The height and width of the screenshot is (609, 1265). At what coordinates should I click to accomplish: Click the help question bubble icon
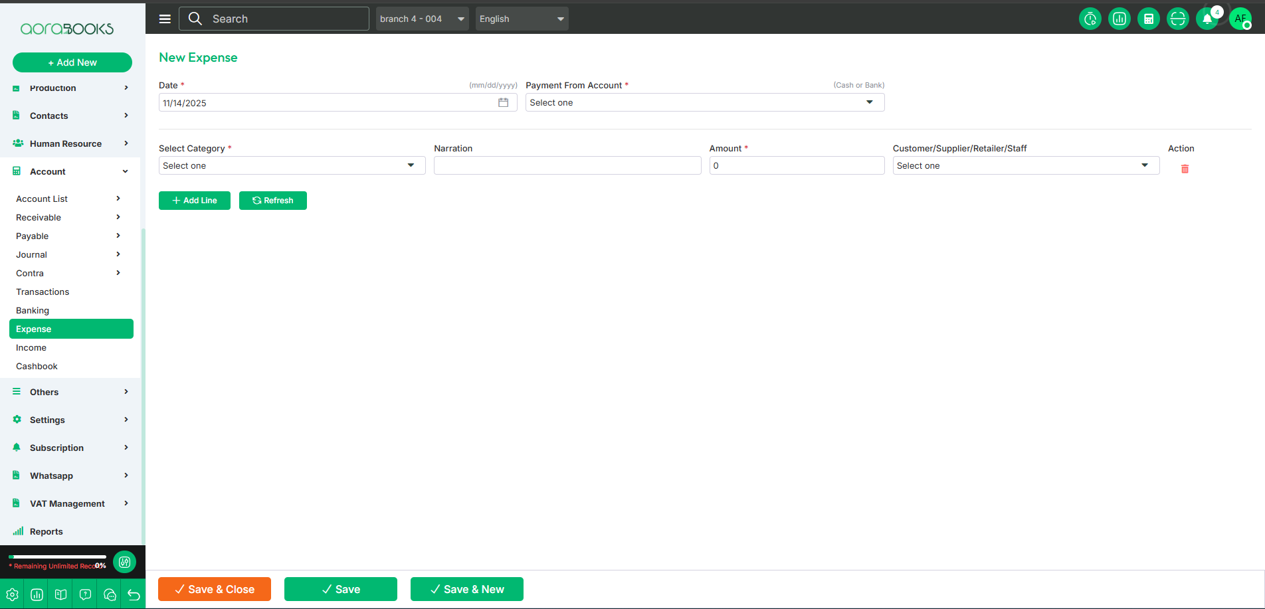click(85, 594)
